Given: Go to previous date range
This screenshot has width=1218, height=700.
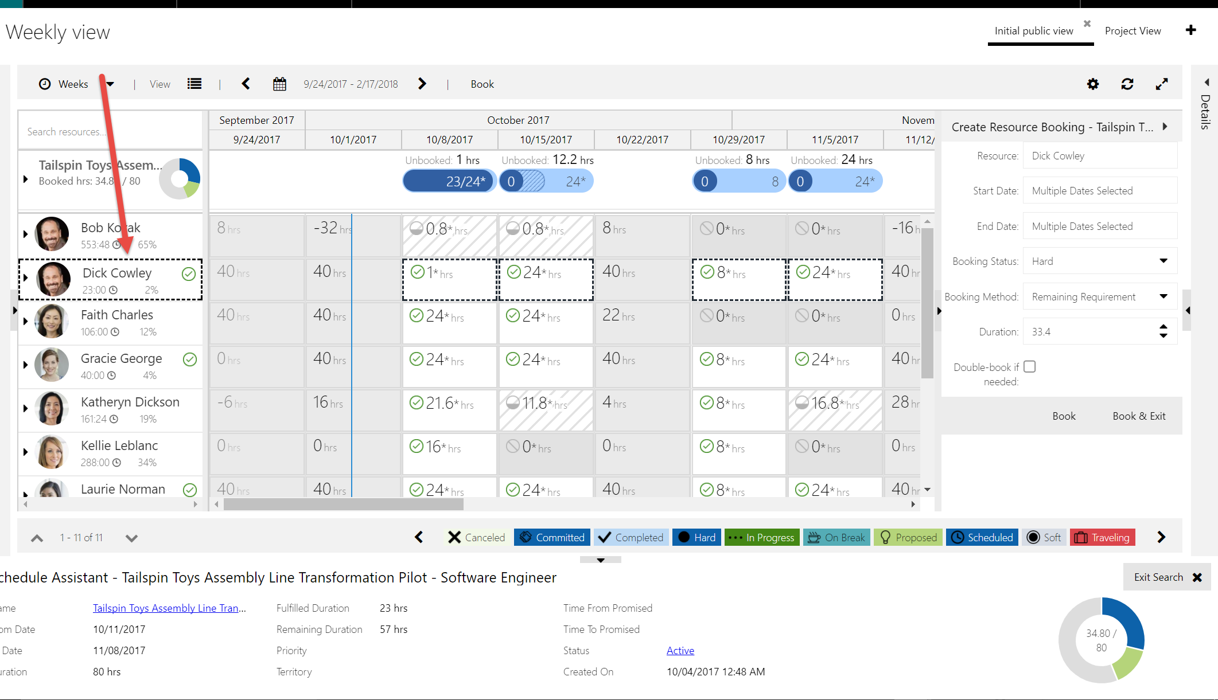Looking at the screenshot, I should [x=246, y=84].
